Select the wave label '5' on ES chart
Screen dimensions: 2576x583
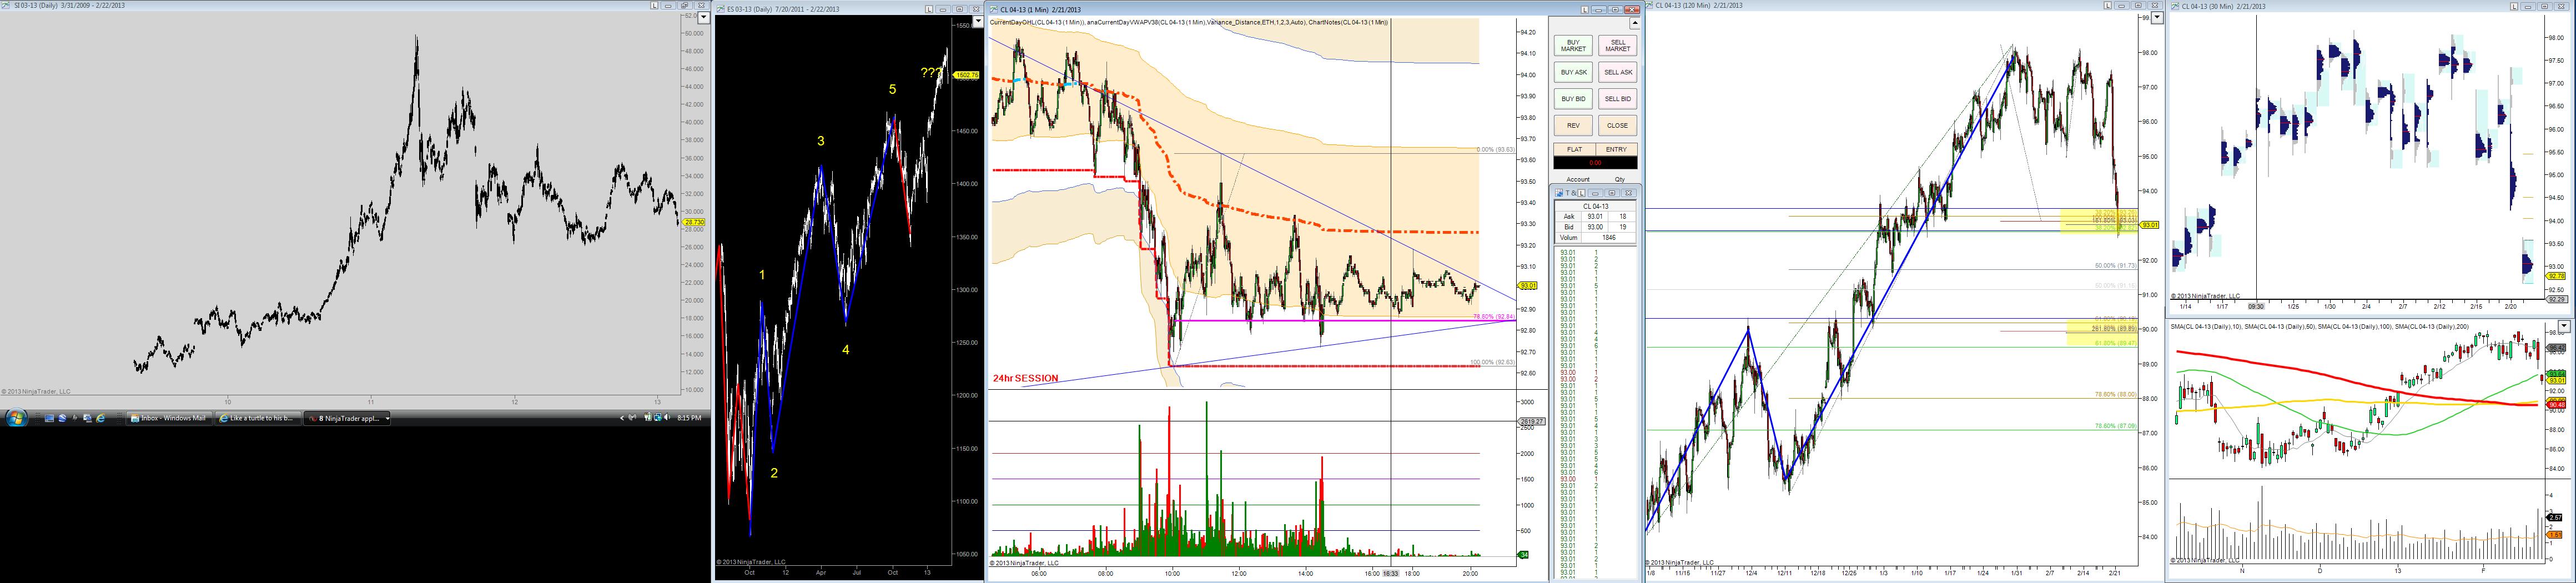click(892, 89)
